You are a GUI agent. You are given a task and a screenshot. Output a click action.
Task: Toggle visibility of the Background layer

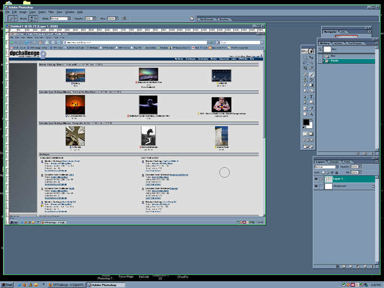point(316,186)
